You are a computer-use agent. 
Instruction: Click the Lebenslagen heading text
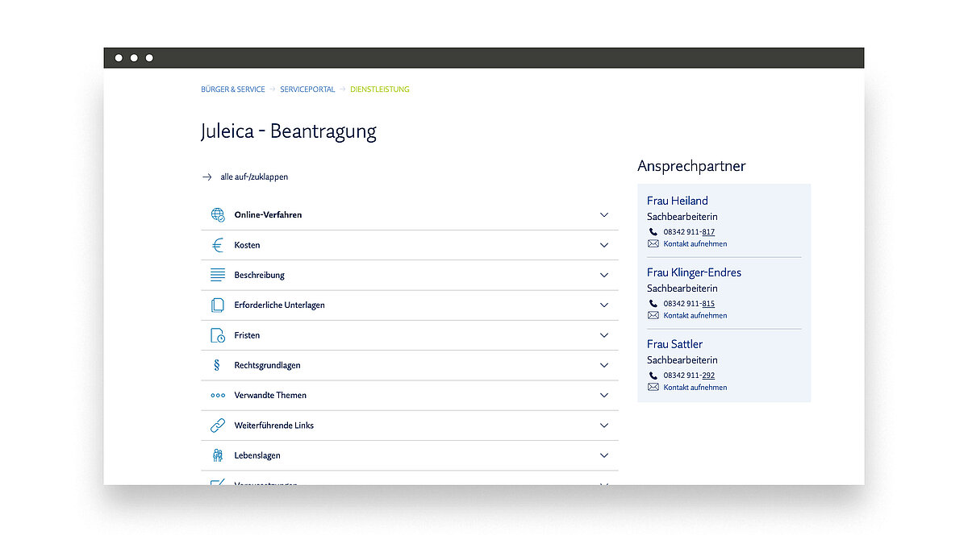tap(257, 455)
